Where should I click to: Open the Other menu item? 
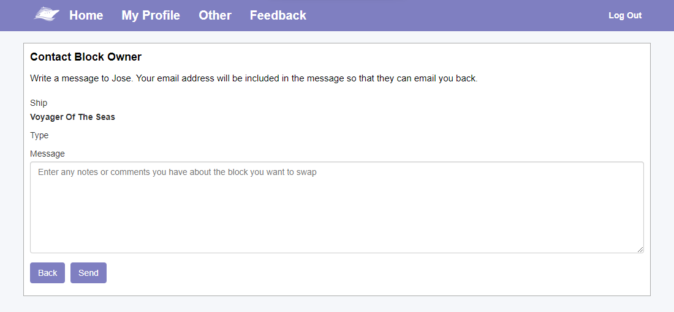tap(215, 15)
